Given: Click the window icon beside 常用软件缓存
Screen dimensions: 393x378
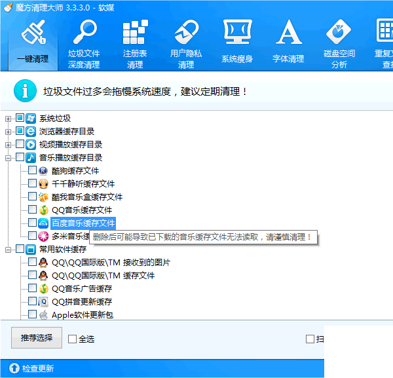Looking at the screenshot, I should click(x=31, y=250).
